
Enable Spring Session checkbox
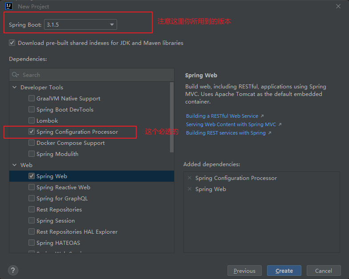(x=32, y=220)
